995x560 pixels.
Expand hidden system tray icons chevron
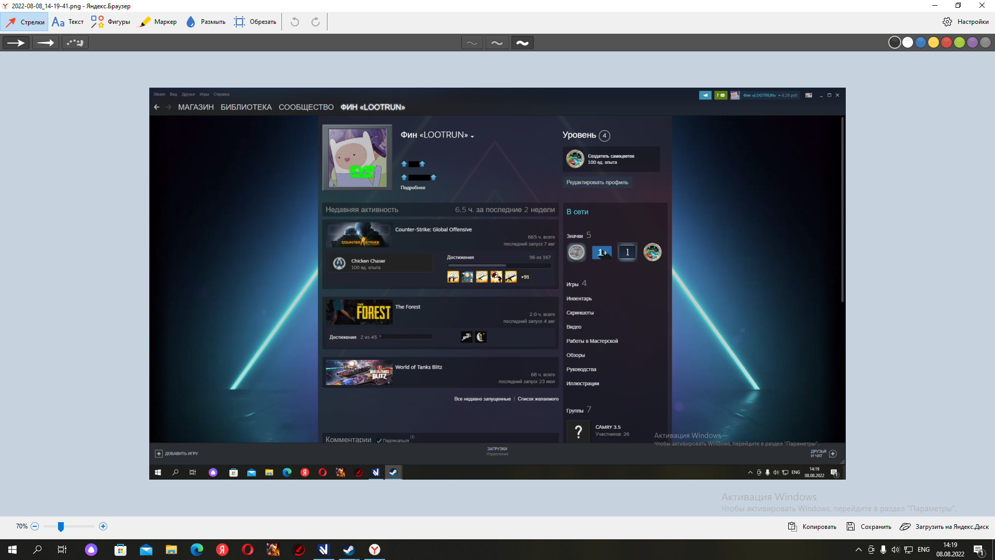click(x=858, y=550)
